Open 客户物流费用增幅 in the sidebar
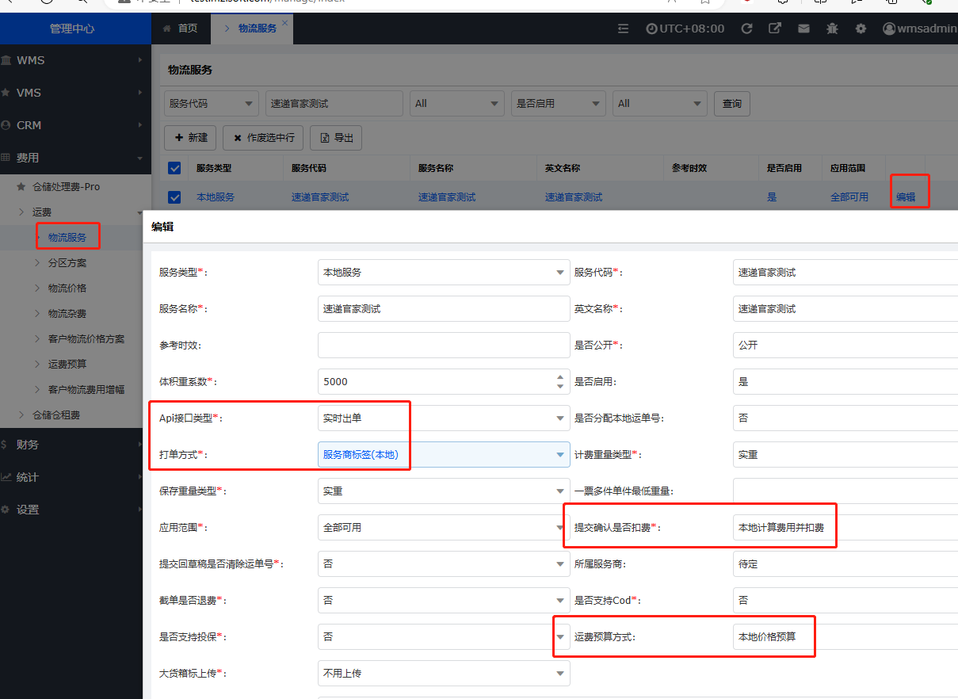958x699 pixels. 86,389
